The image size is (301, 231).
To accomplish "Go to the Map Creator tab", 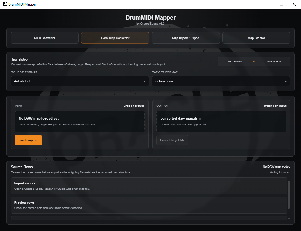I will [x=256, y=38].
